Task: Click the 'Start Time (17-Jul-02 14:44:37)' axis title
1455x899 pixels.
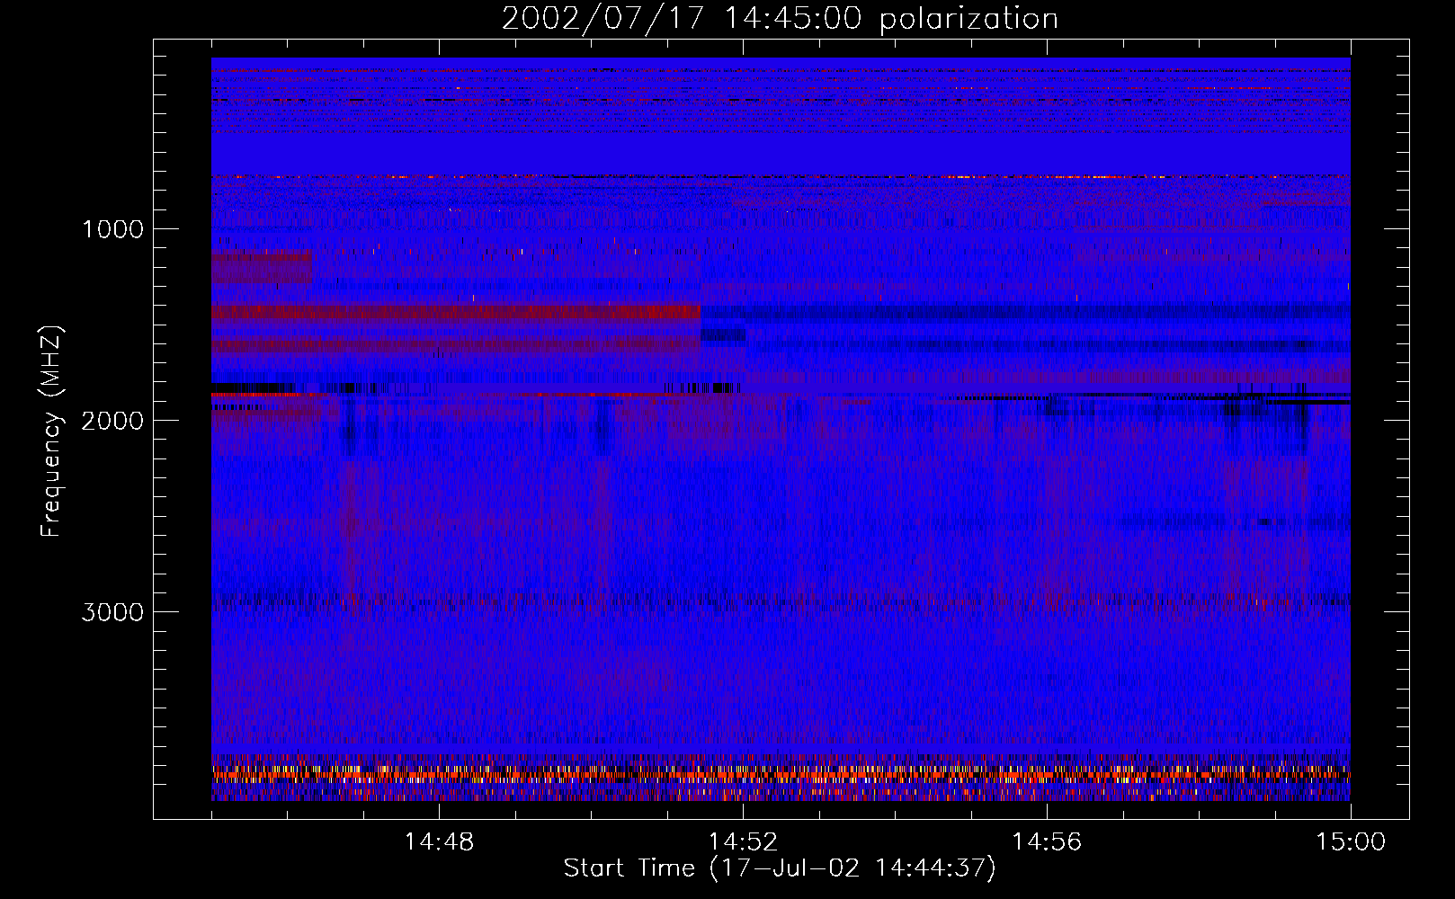Action: pos(780,868)
